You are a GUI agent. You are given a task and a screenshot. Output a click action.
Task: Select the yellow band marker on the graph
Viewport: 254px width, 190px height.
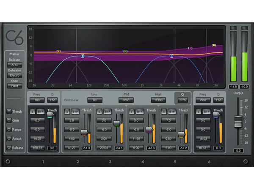214,45
